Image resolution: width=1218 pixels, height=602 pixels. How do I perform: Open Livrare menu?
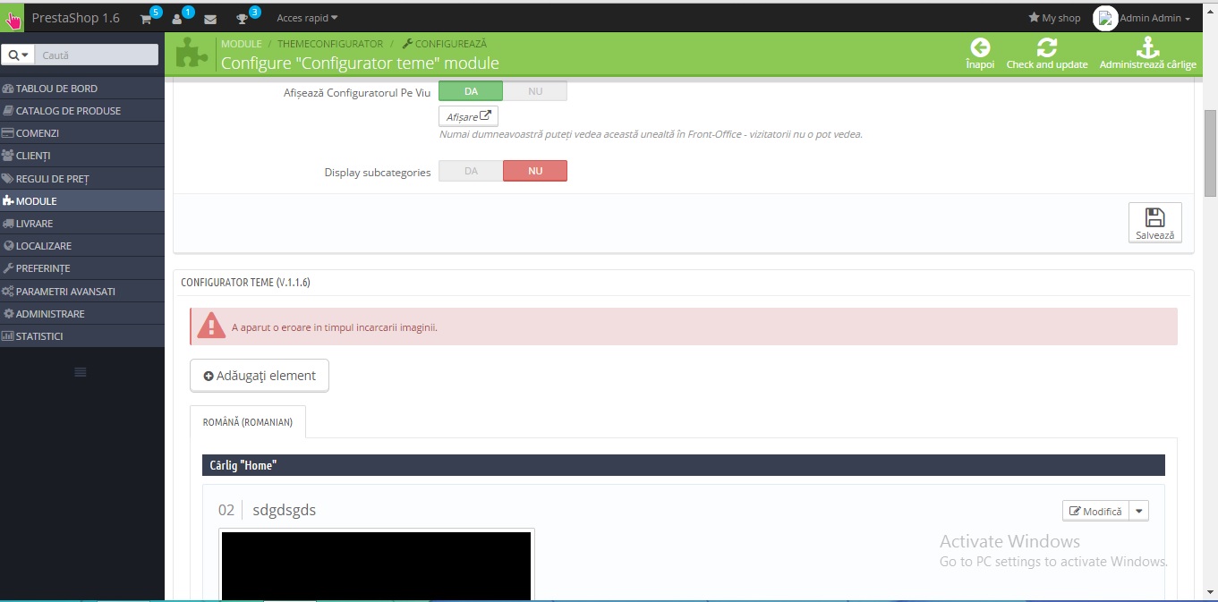[81, 224]
